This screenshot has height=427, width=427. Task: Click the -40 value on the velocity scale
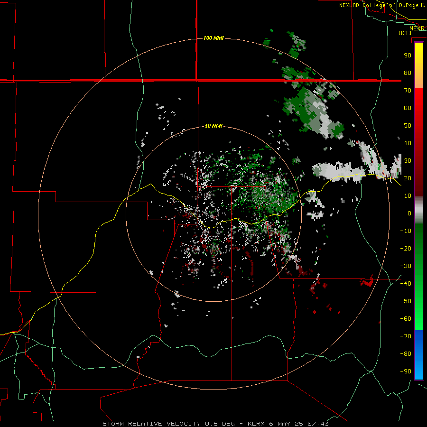pos(406,284)
